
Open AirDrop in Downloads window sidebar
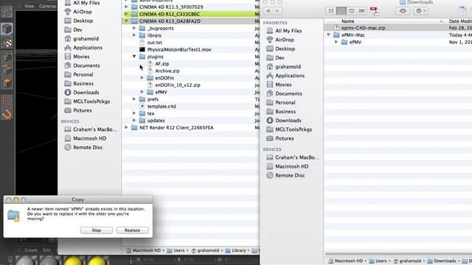pos(285,40)
